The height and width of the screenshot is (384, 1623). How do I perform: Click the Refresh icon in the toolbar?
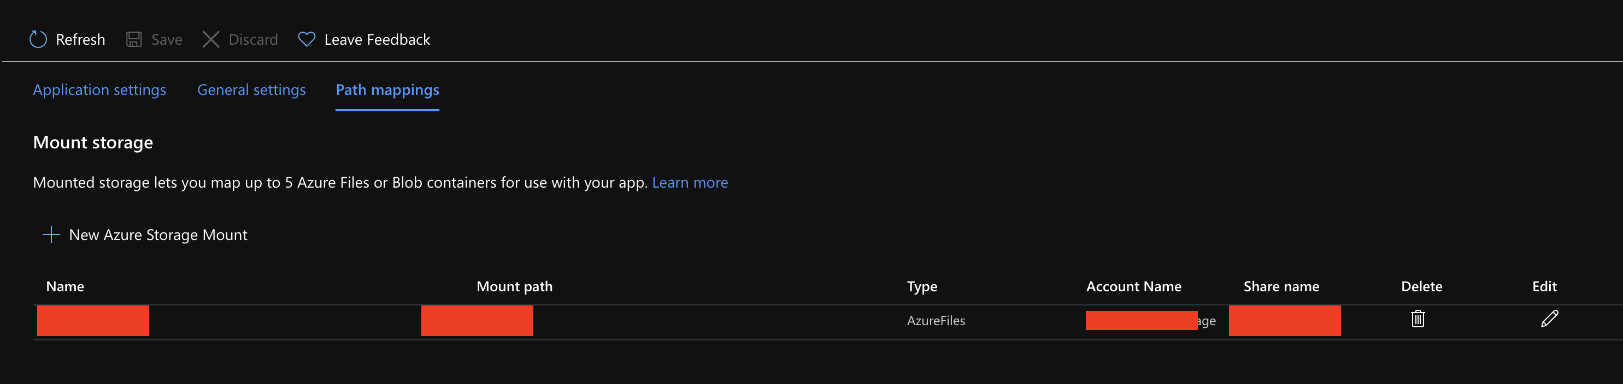tap(38, 39)
